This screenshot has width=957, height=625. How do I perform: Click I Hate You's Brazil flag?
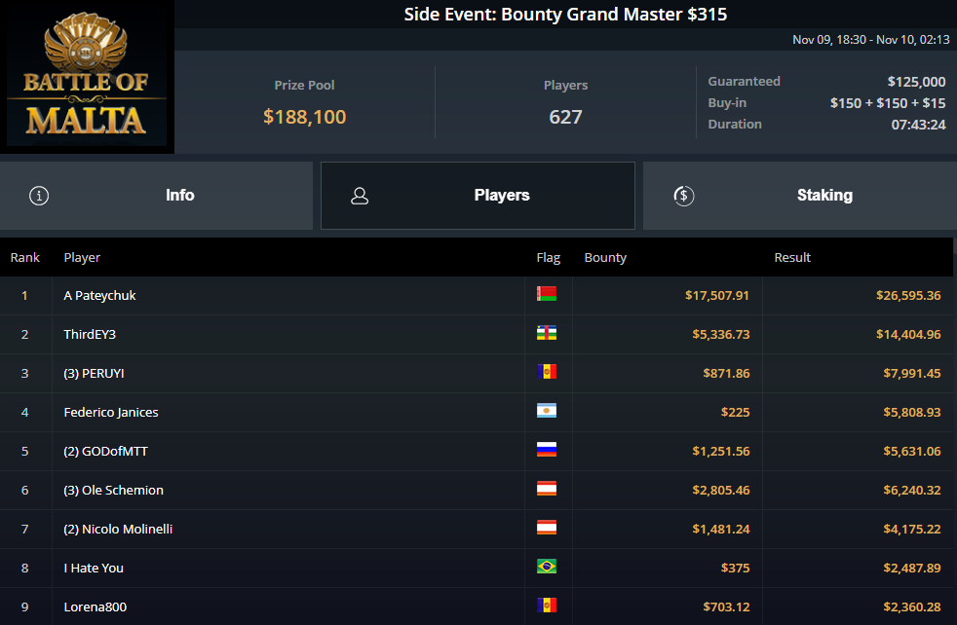[547, 567]
